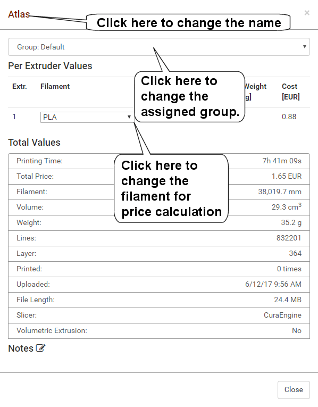Select the Filament total row
318x407 pixels.
[x=159, y=192]
